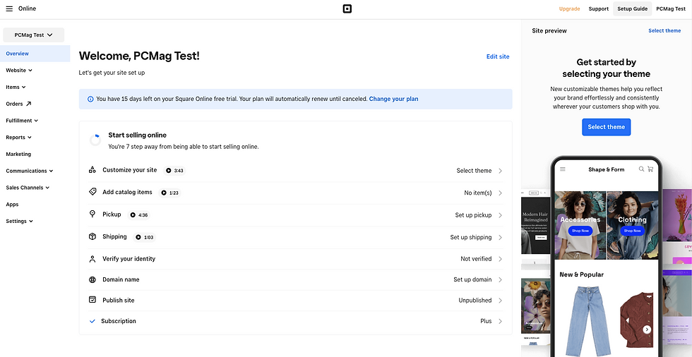Open the hamburger menu next to Online
The height and width of the screenshot is (357, 692).
tap(9, 8)
